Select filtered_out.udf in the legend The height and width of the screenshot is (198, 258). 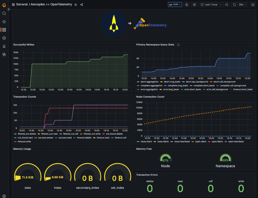coord(71,134)
